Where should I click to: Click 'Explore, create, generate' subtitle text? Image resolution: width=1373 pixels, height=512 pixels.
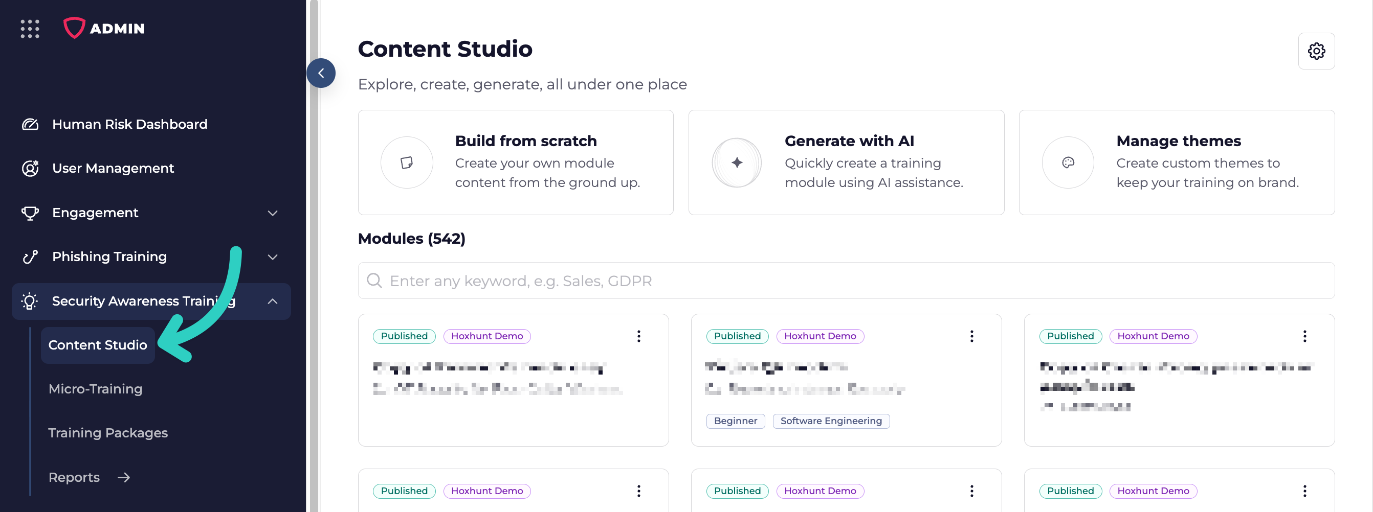(522, 84)
